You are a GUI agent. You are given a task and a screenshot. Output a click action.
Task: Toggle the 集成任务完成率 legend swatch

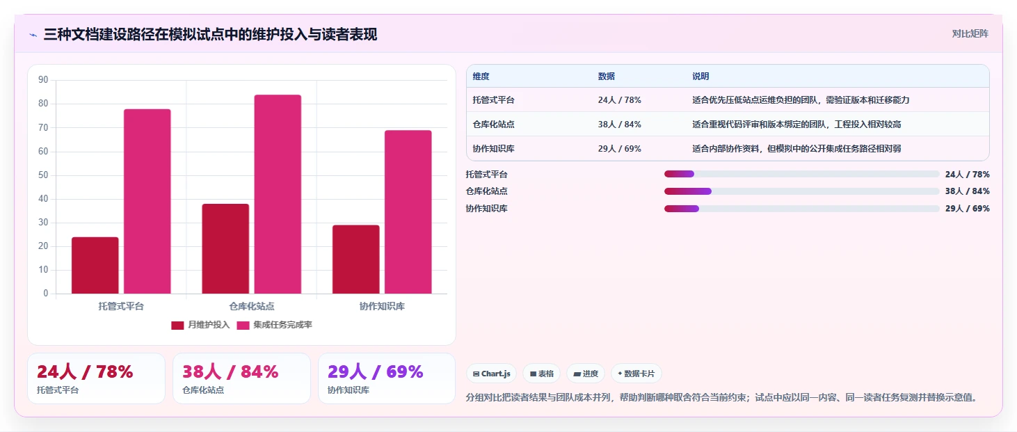click(243, 325)
